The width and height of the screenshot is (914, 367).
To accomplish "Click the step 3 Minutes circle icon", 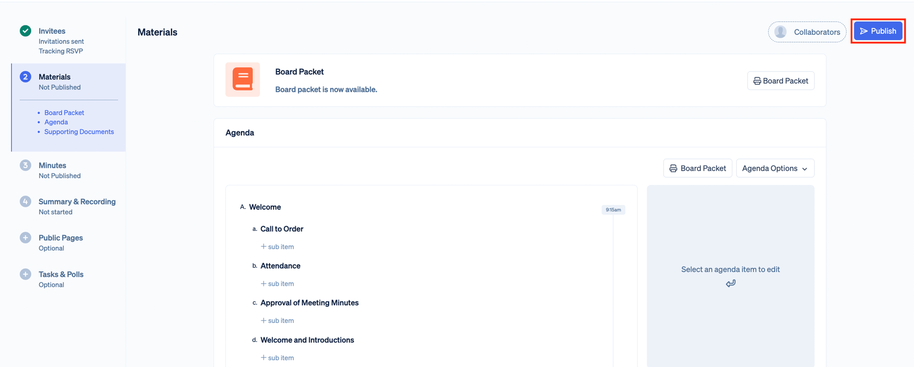I will coord(25,165).
